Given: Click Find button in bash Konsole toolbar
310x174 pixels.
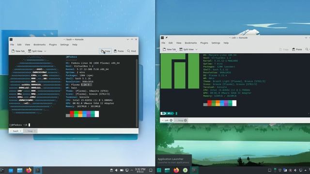Looking at the screenshot, I should pos(132,51).
